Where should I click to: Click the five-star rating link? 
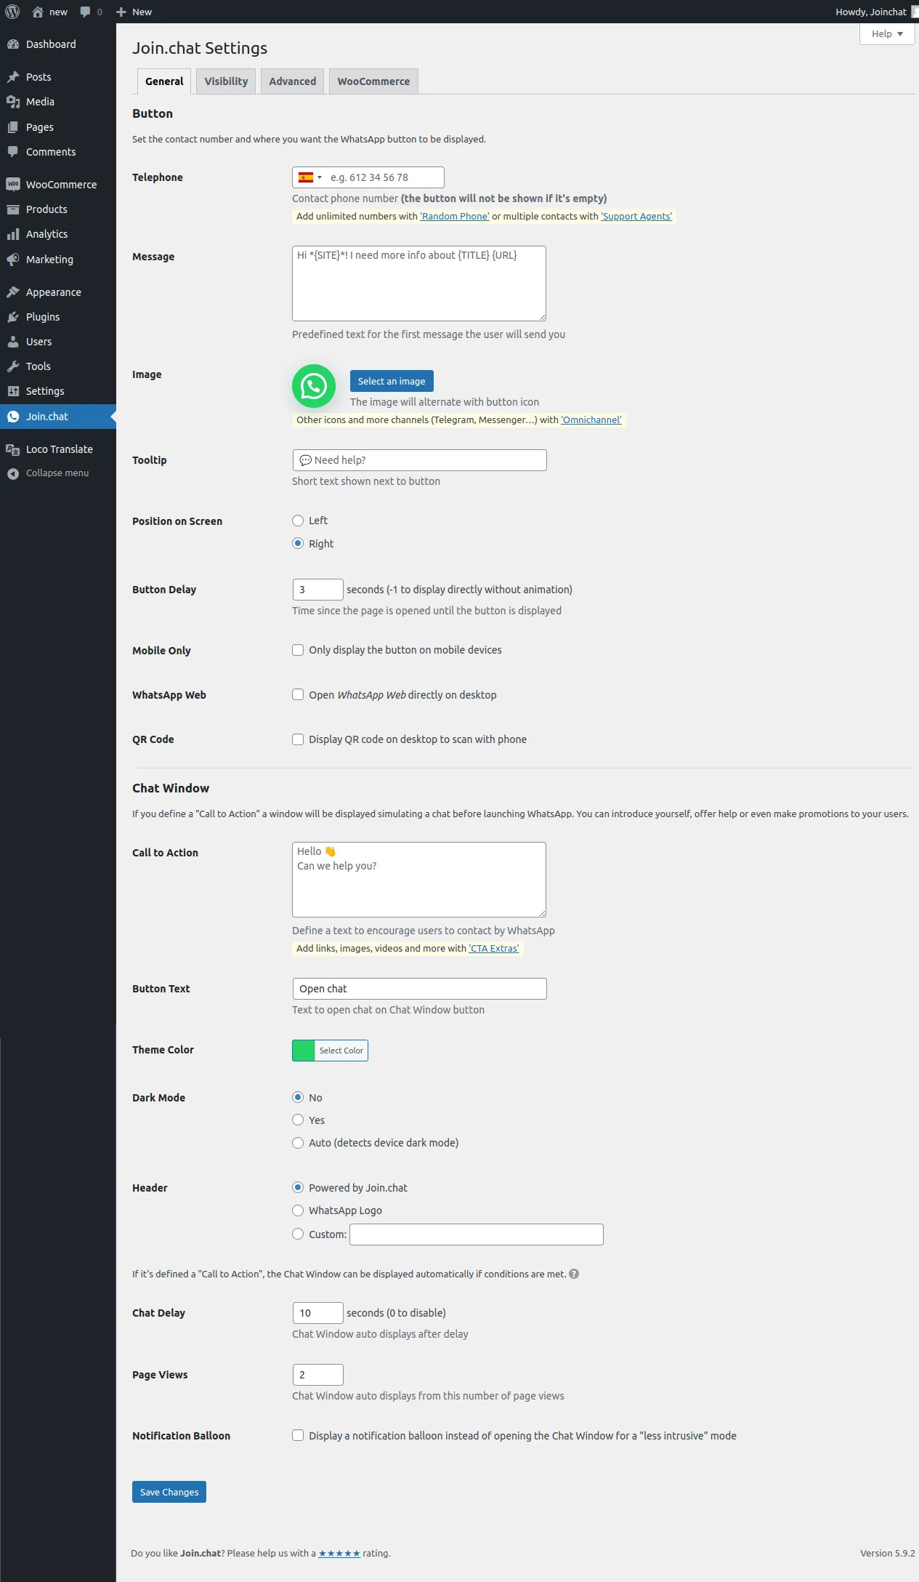pyautogui.click(x=339, y=1553)
